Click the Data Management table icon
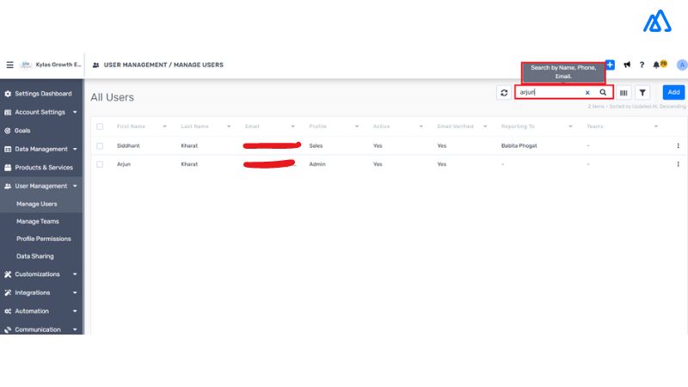Image resolution: width=688 pixels, height=387 pixels. click(x=8, y=149)
